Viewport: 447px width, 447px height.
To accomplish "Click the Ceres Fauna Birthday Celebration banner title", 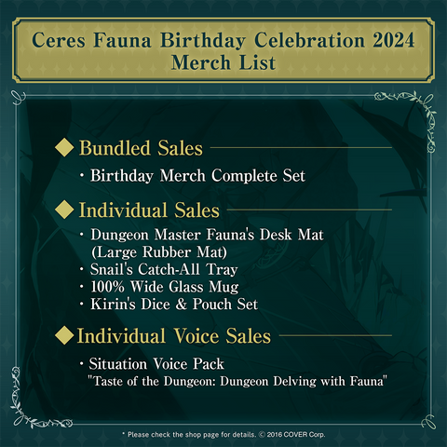I will 223,51.
